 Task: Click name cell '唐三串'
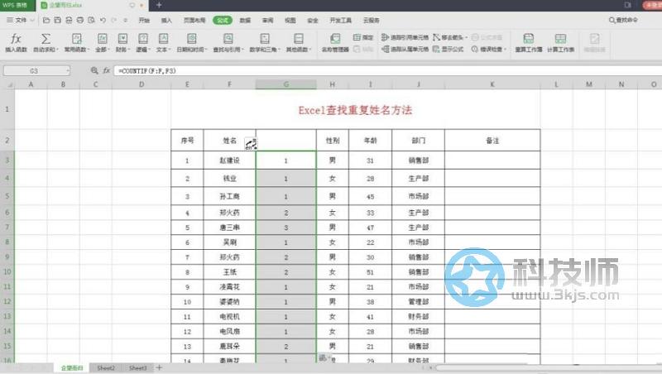click(229, 228)
